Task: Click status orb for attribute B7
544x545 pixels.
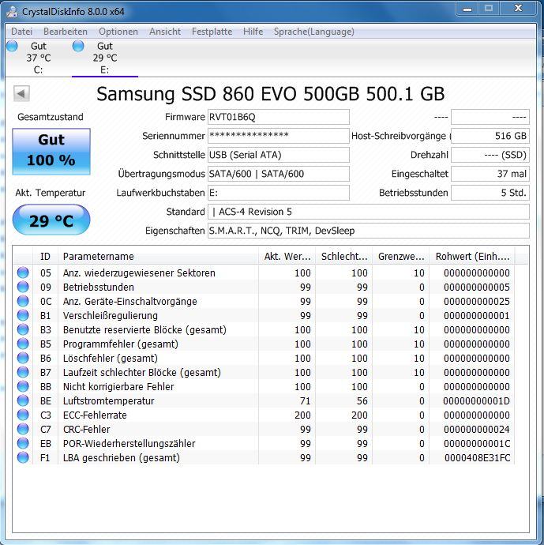Action: (x=23, y=372)
